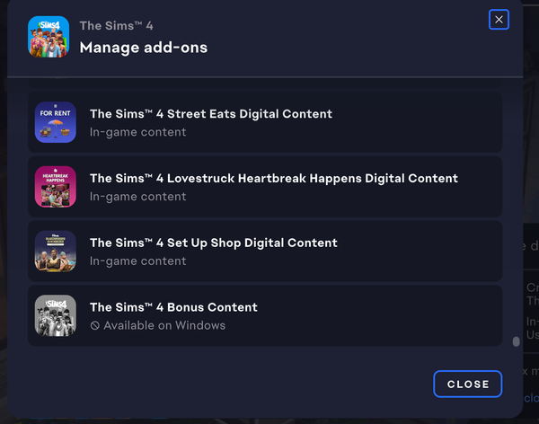Click the Bonus Content grayscale icon
The height and width of the screenshot is (424, 539).
point(55,315)
